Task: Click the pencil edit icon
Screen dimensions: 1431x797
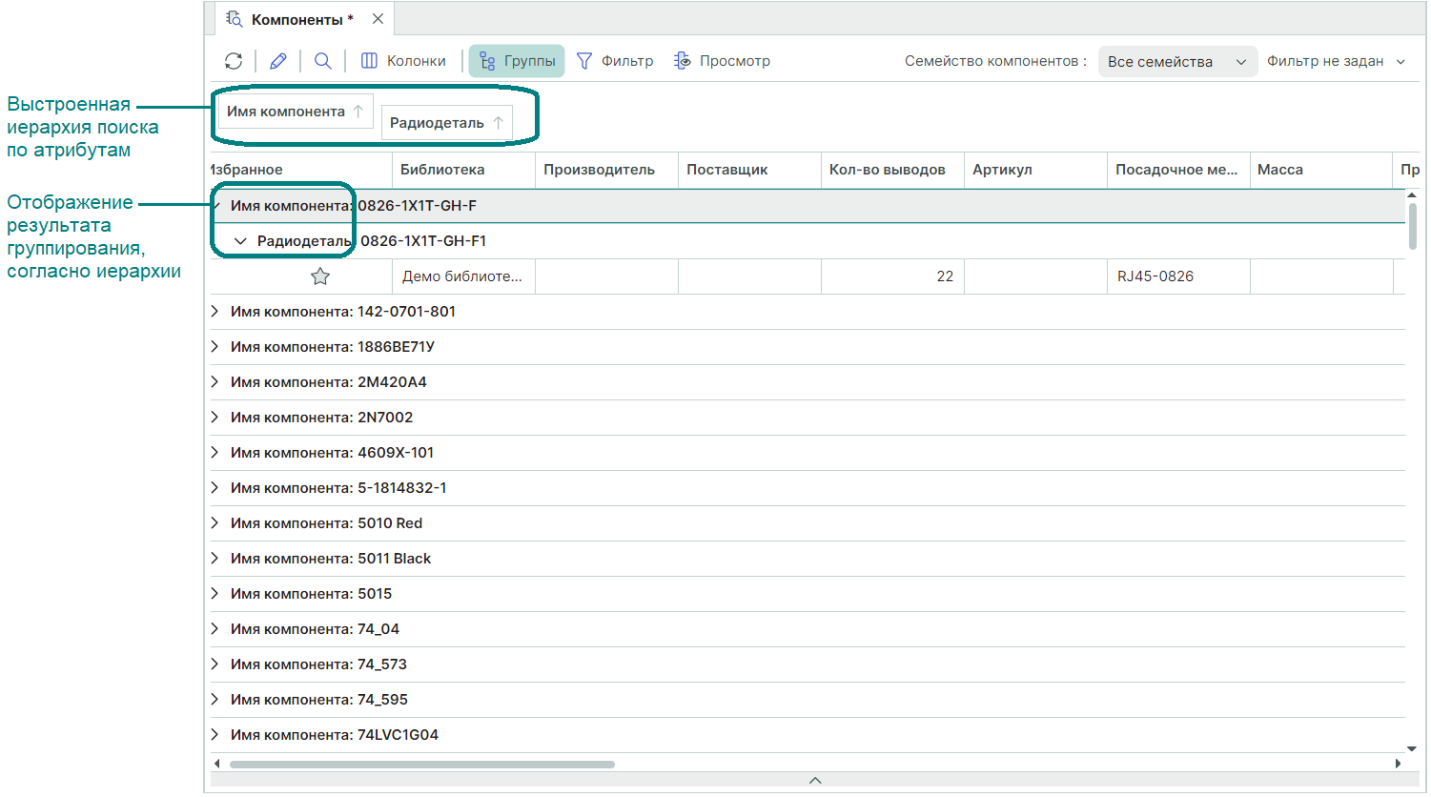Action: [278, 61]
